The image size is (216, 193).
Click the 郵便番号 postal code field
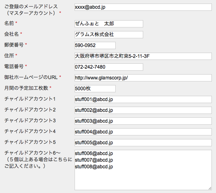click(95, 45)
